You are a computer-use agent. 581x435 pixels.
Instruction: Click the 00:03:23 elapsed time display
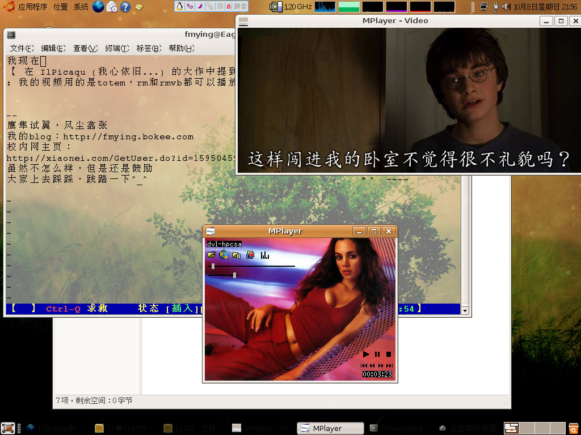coord(377,374)
